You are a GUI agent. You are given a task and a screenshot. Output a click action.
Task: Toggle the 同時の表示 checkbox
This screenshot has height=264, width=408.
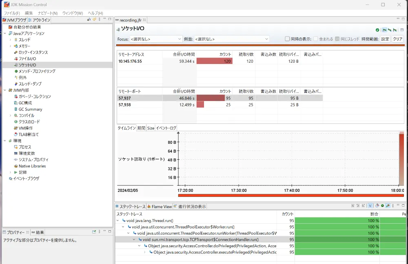(x=287, y=39)
